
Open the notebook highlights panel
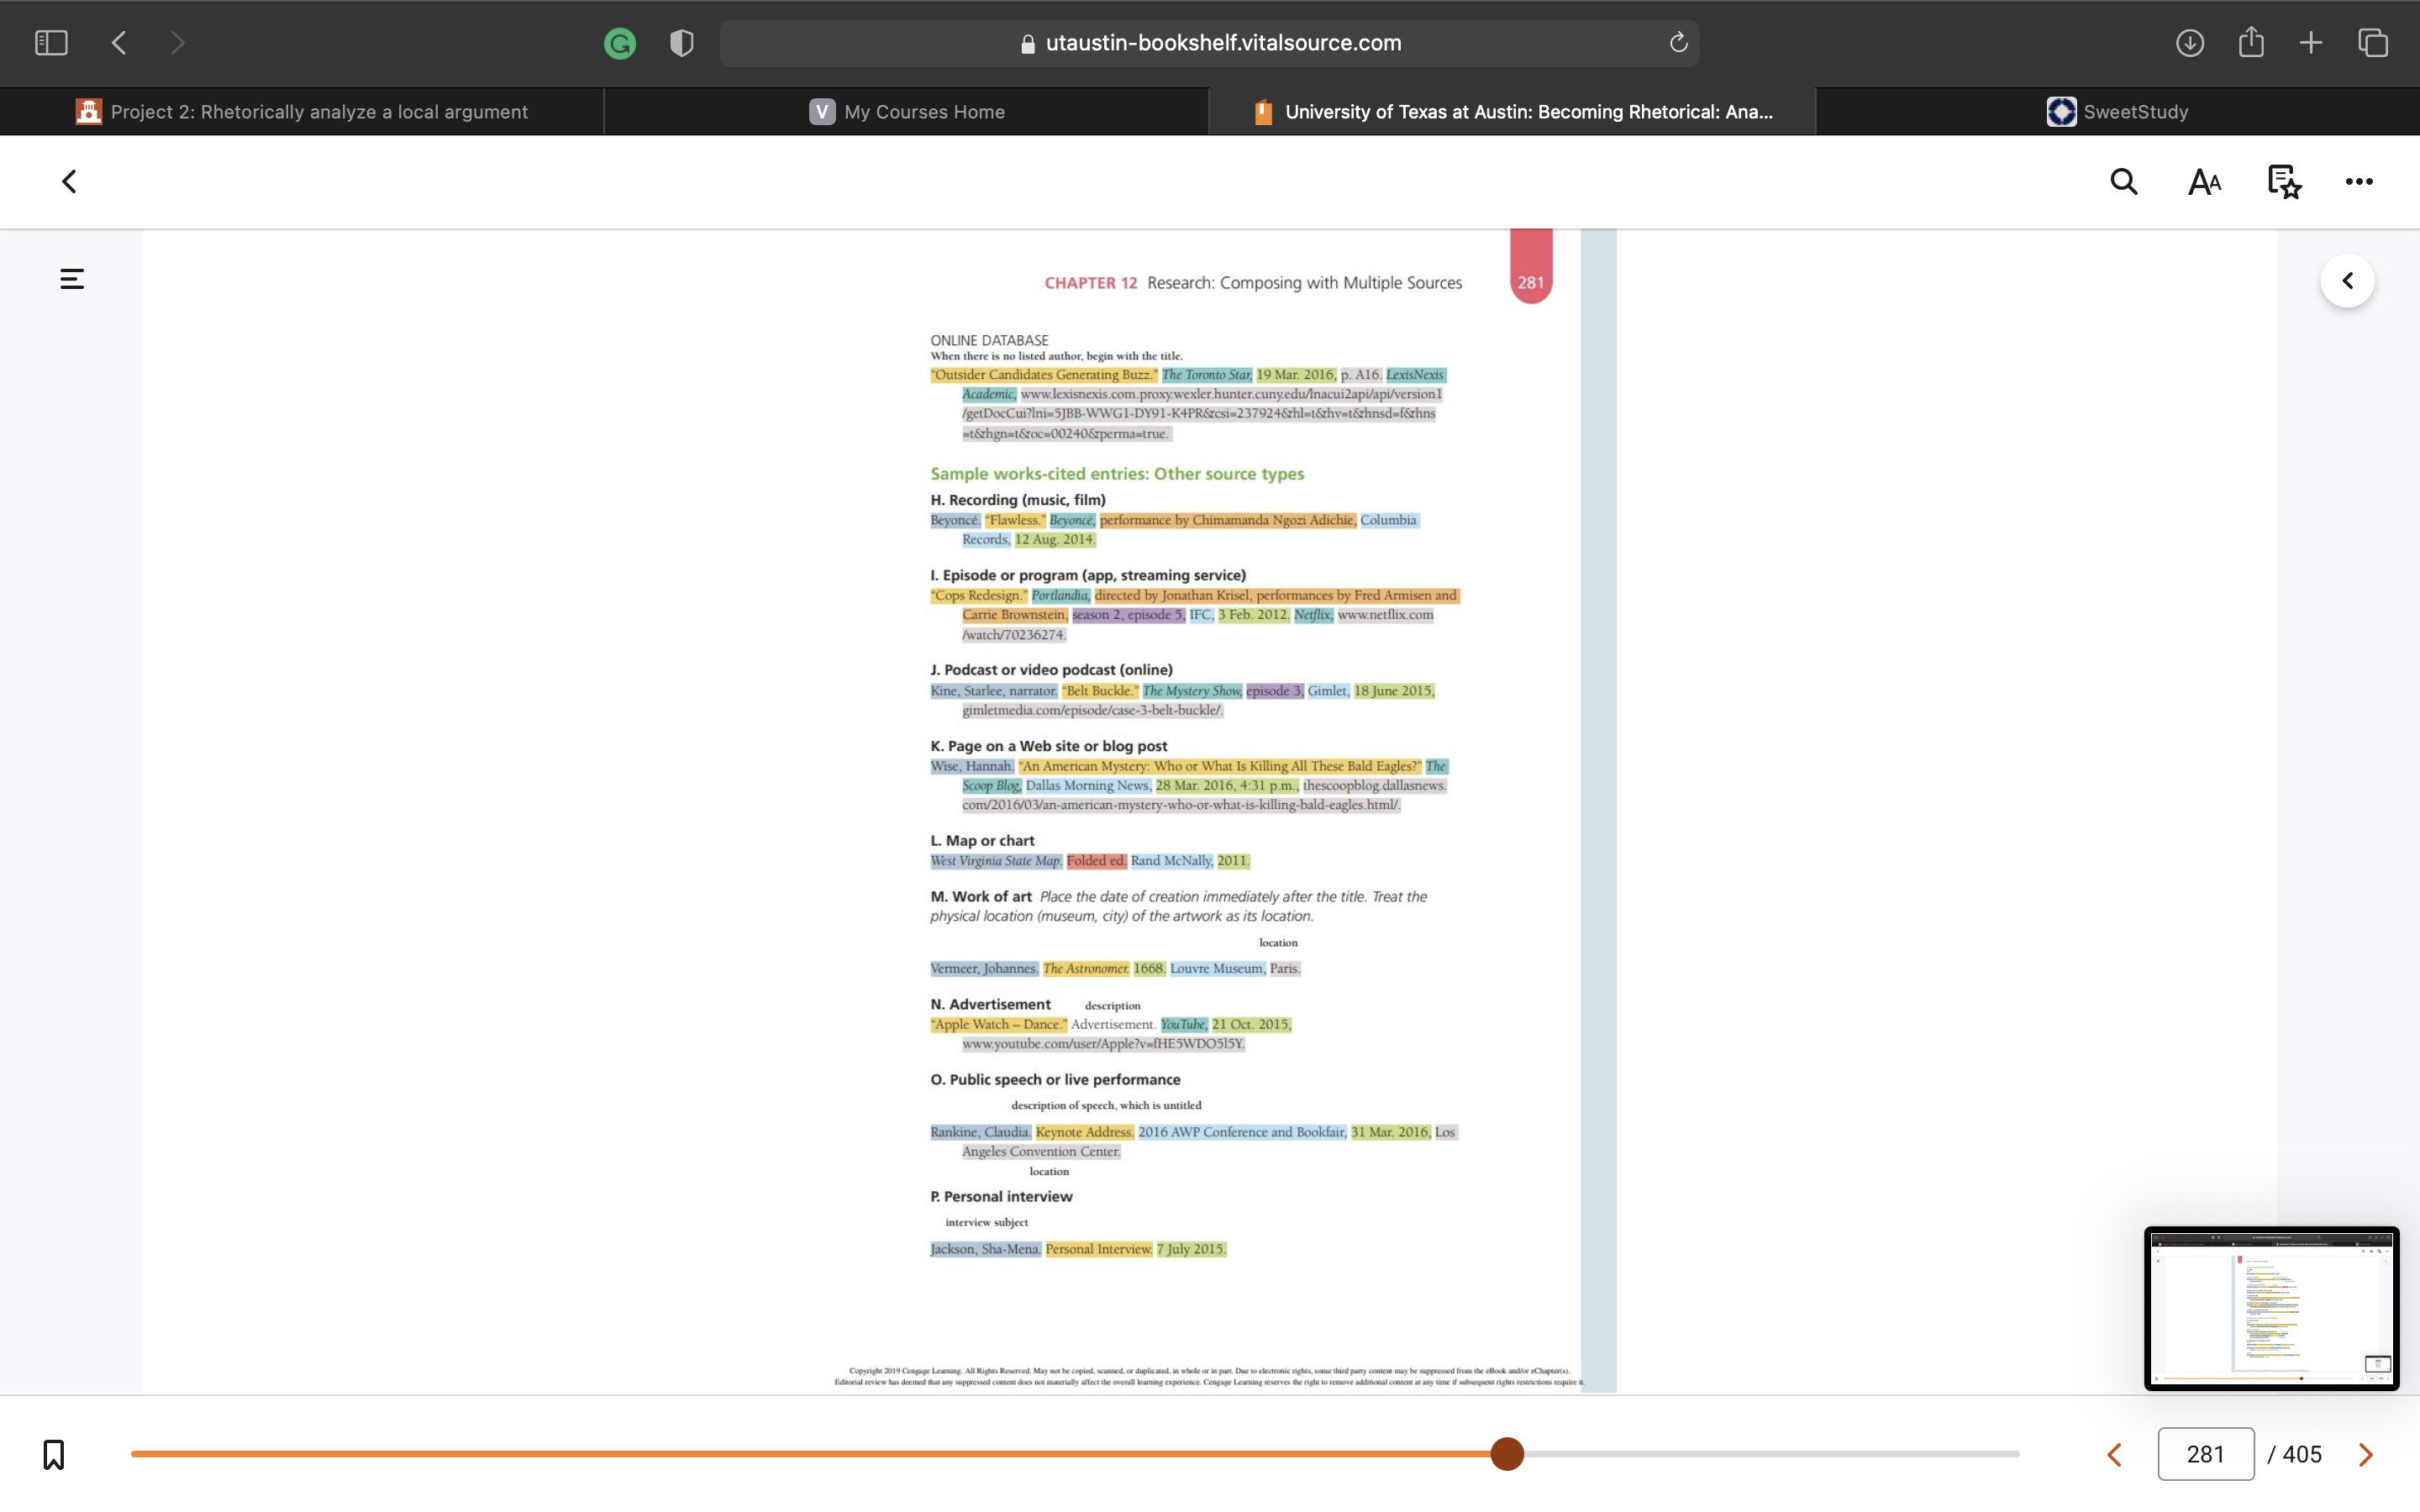[2284, 182]
